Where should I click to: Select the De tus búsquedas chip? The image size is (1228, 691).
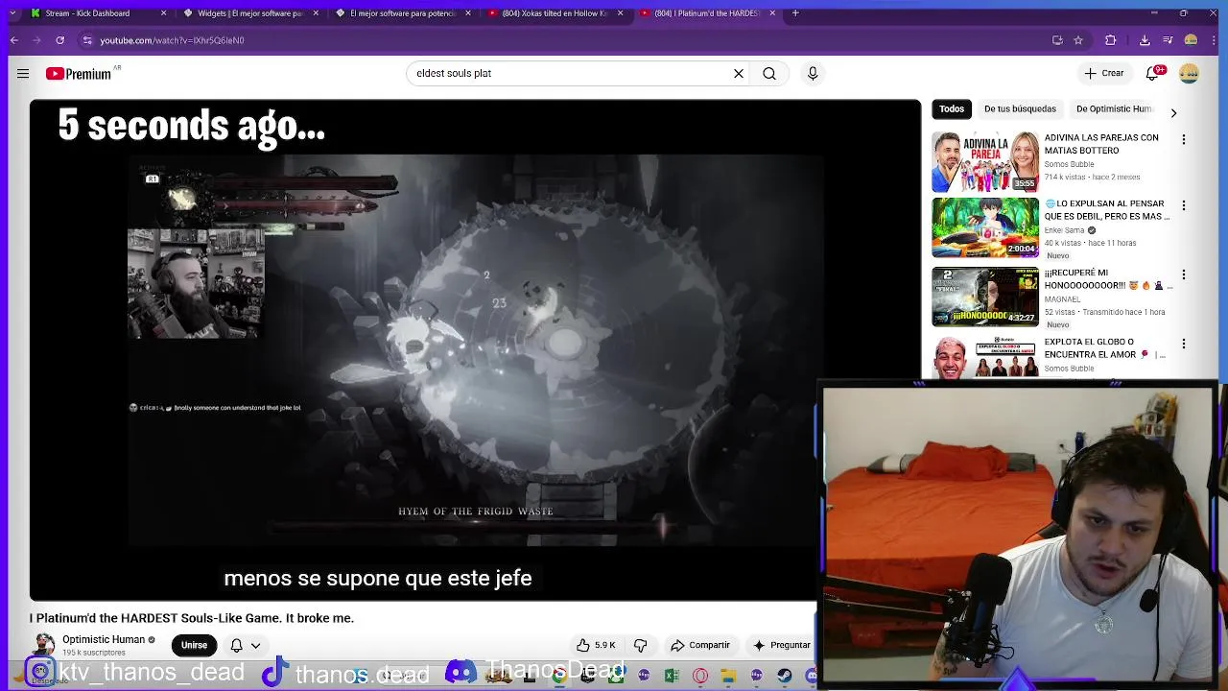coord(1020,108)
